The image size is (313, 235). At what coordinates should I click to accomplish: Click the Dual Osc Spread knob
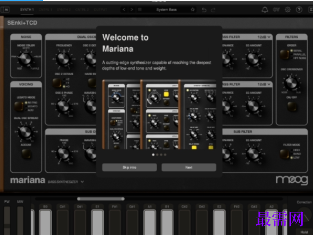[x=26, y=132]
